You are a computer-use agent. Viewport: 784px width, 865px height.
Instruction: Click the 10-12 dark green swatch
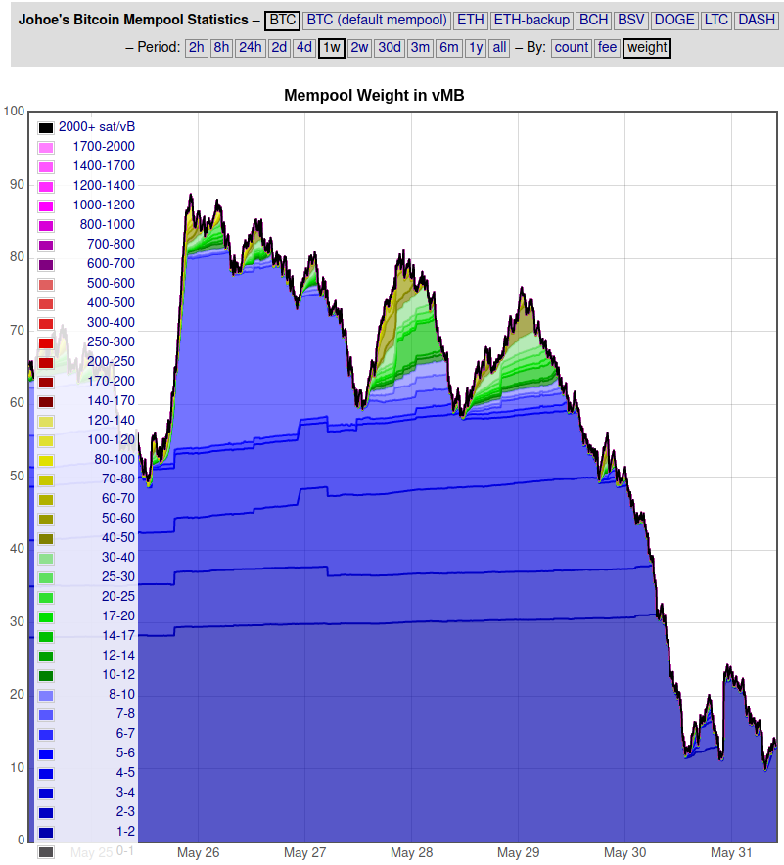tap(46, 676)
